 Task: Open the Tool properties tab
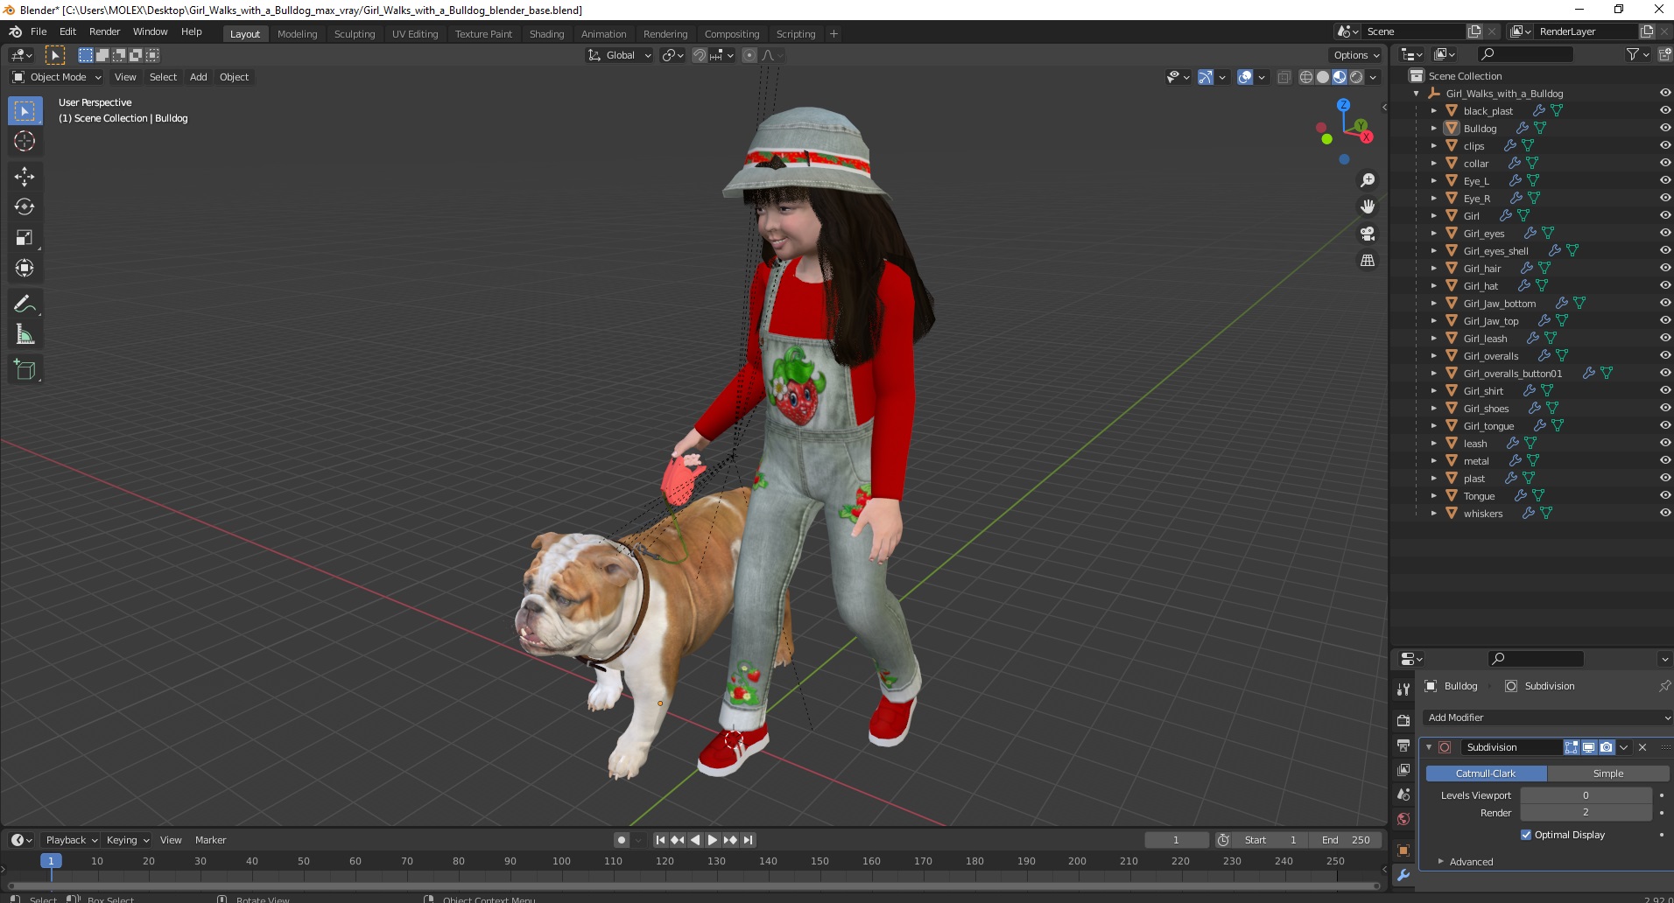(1403, 689)
